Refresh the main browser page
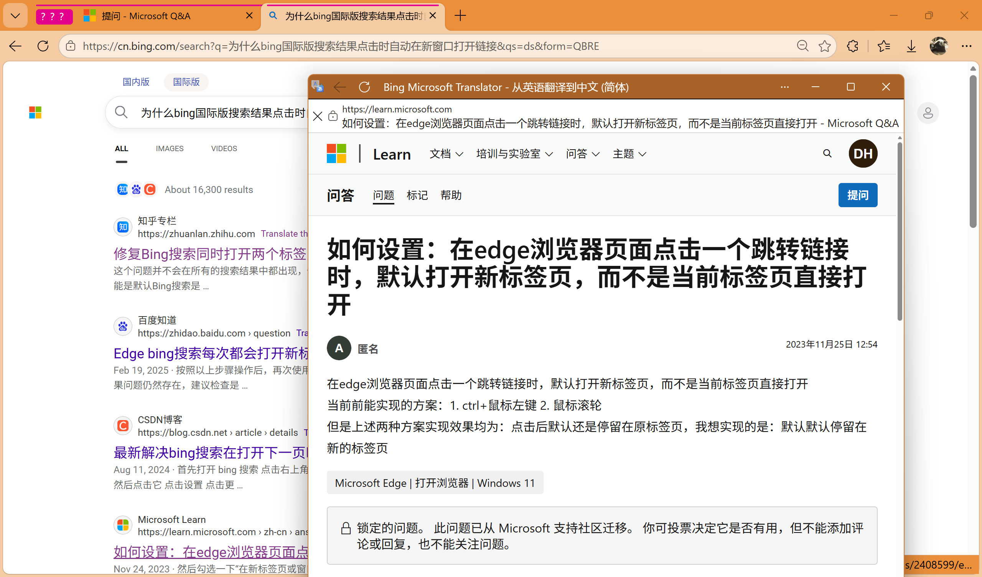The width and height of the screenshot is (982, 577). tap(43, 46)
